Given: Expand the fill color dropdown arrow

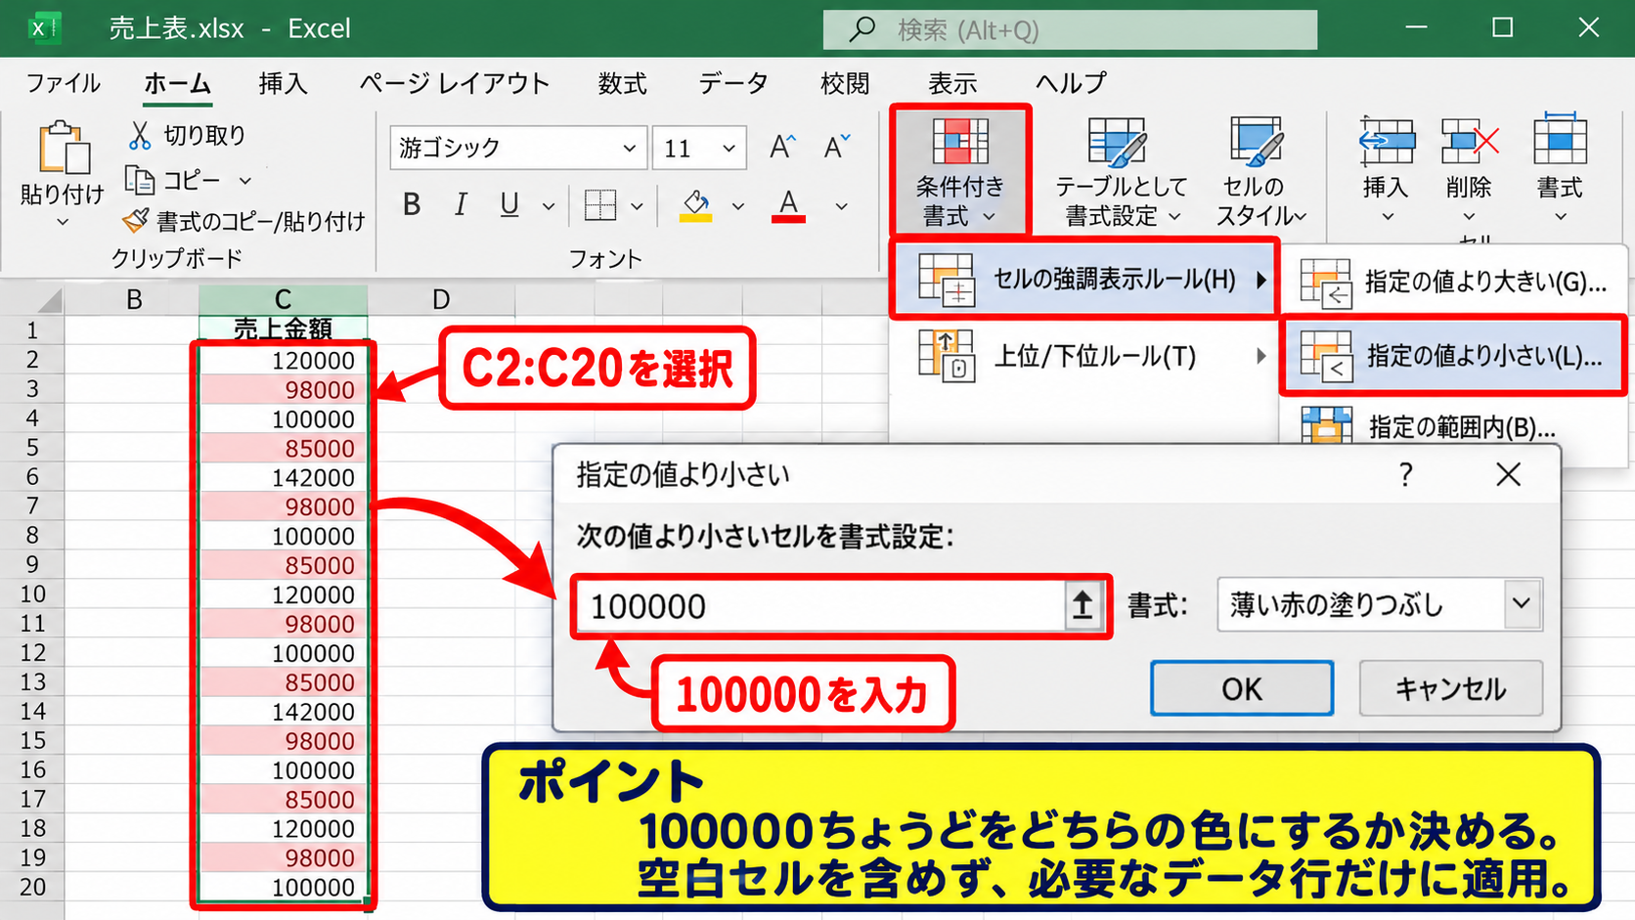Looking at the screenshot, I should [738, 206].
